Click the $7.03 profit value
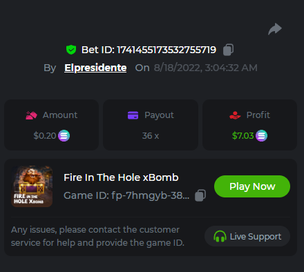The image size is (304, 272). pos(243,136)
